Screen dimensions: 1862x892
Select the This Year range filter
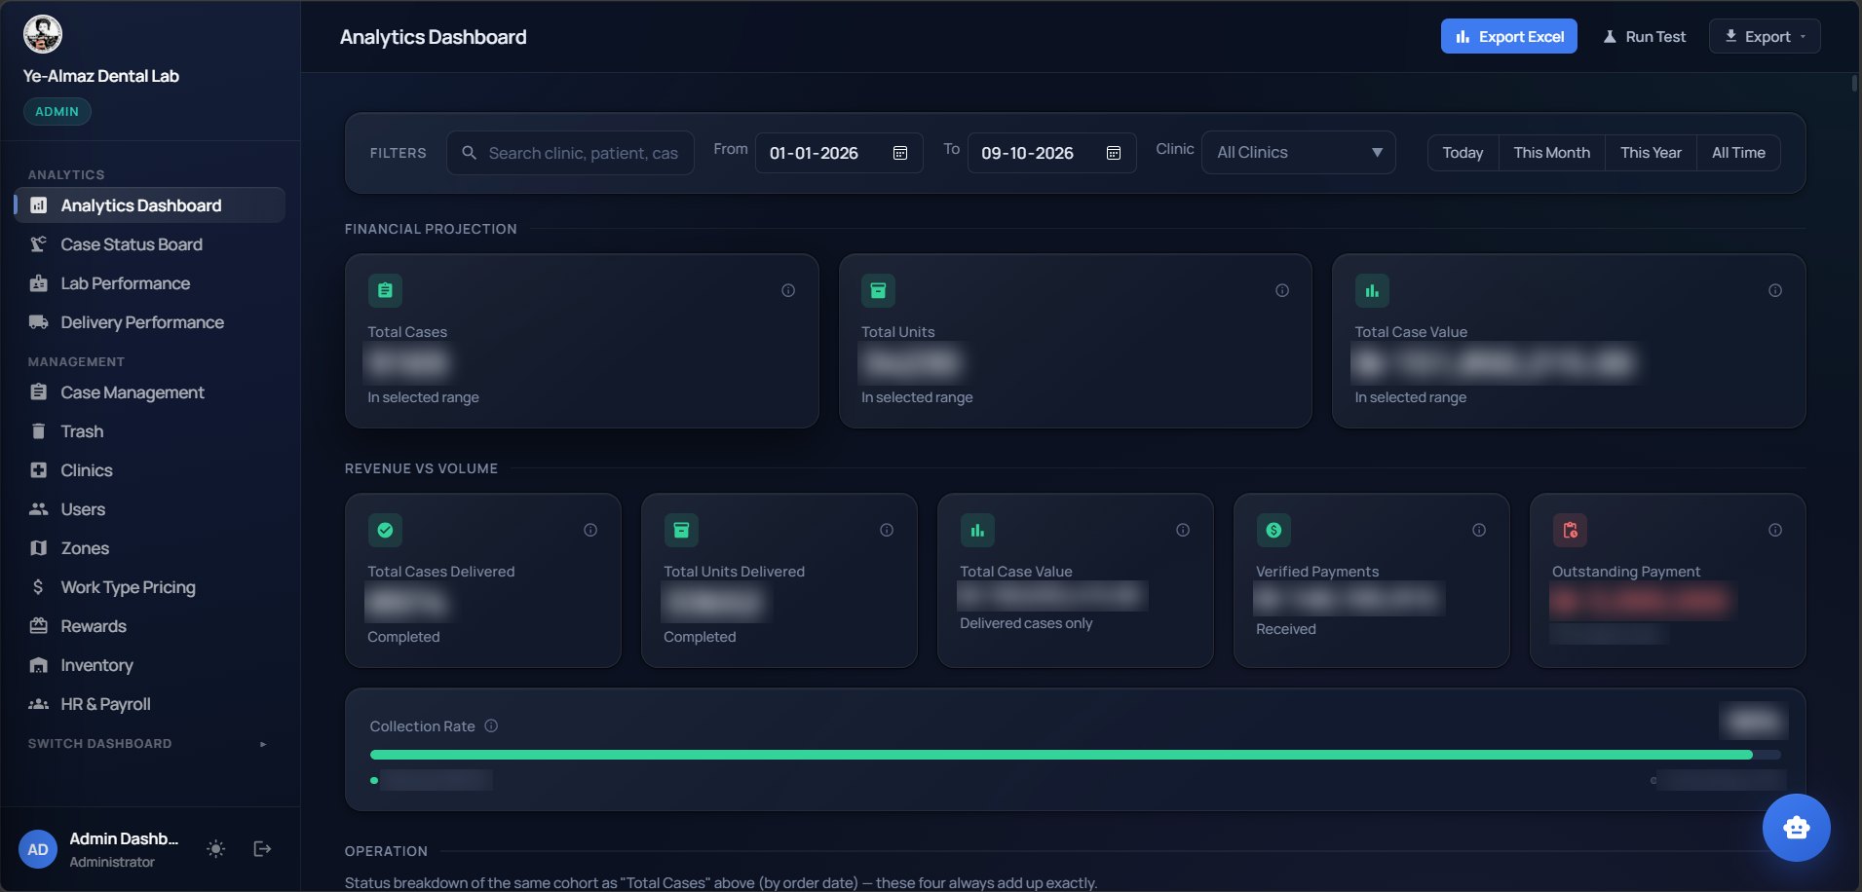[x=1651, y=153]
